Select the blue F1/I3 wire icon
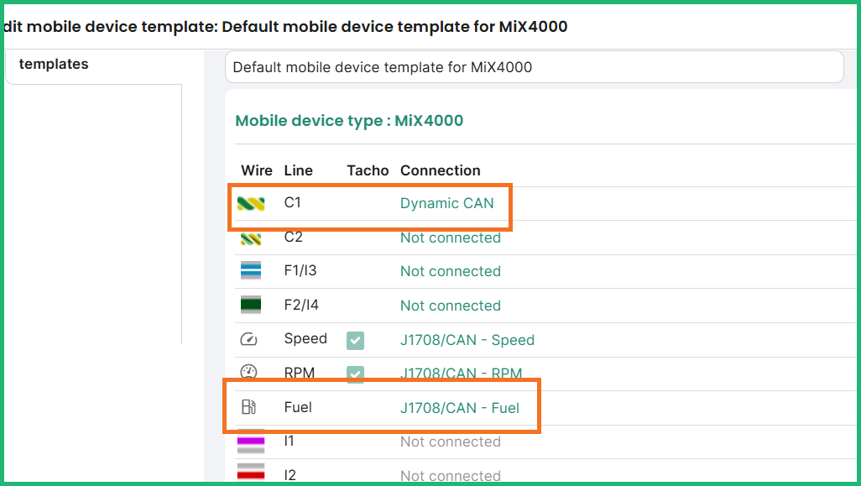 [251, 271]
